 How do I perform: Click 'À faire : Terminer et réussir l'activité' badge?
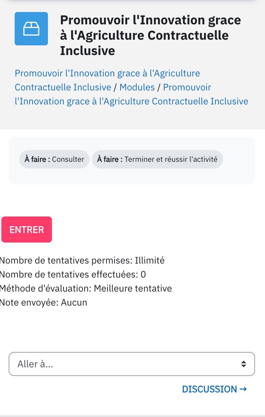(x=157, y=159)
